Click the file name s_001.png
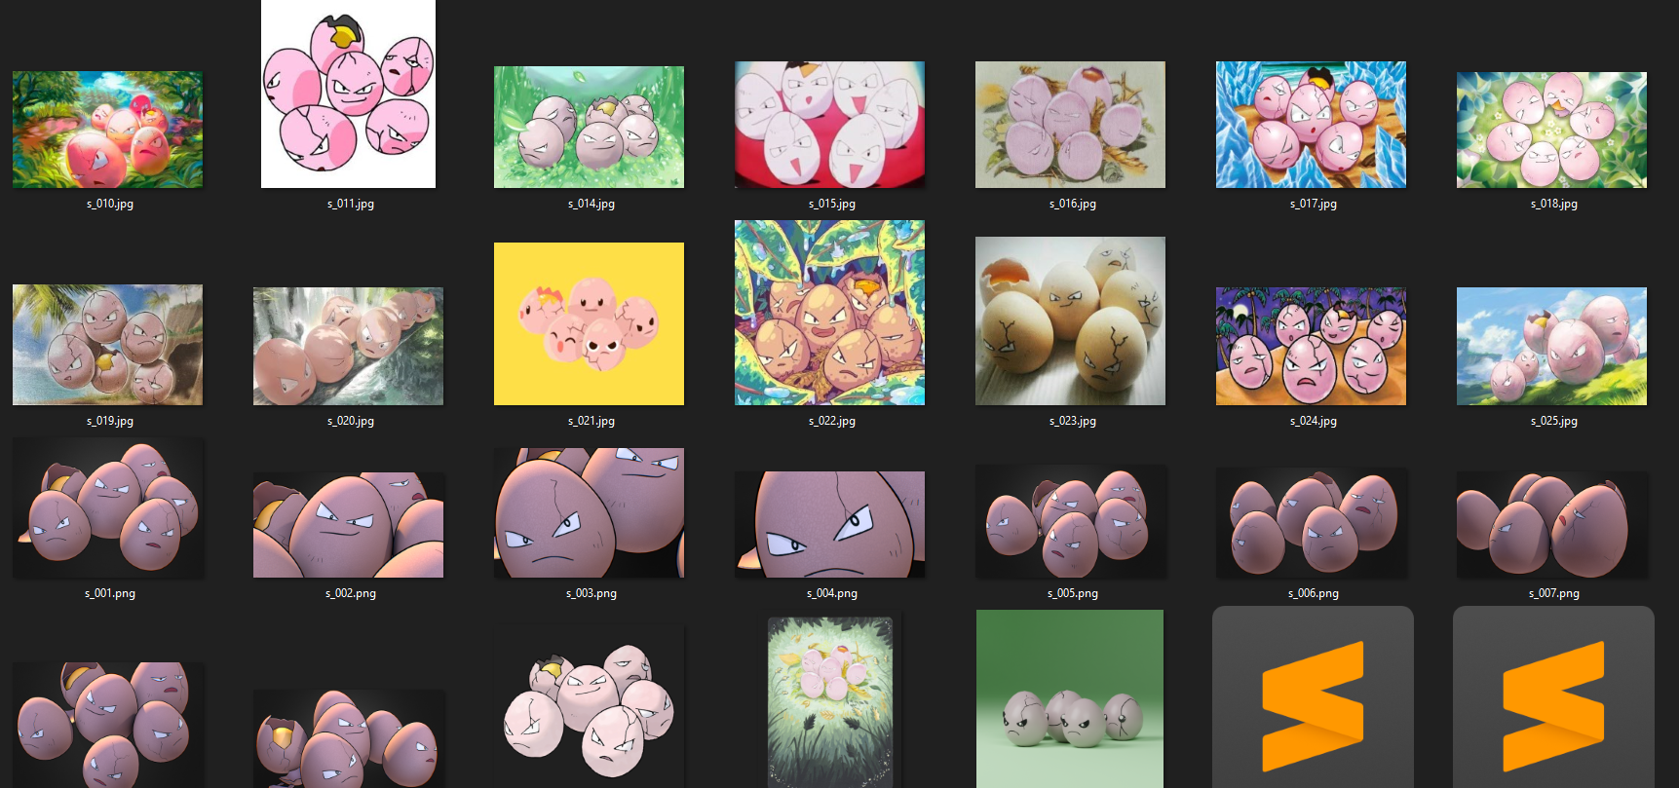1679x788 pixels. pos(110,593)
